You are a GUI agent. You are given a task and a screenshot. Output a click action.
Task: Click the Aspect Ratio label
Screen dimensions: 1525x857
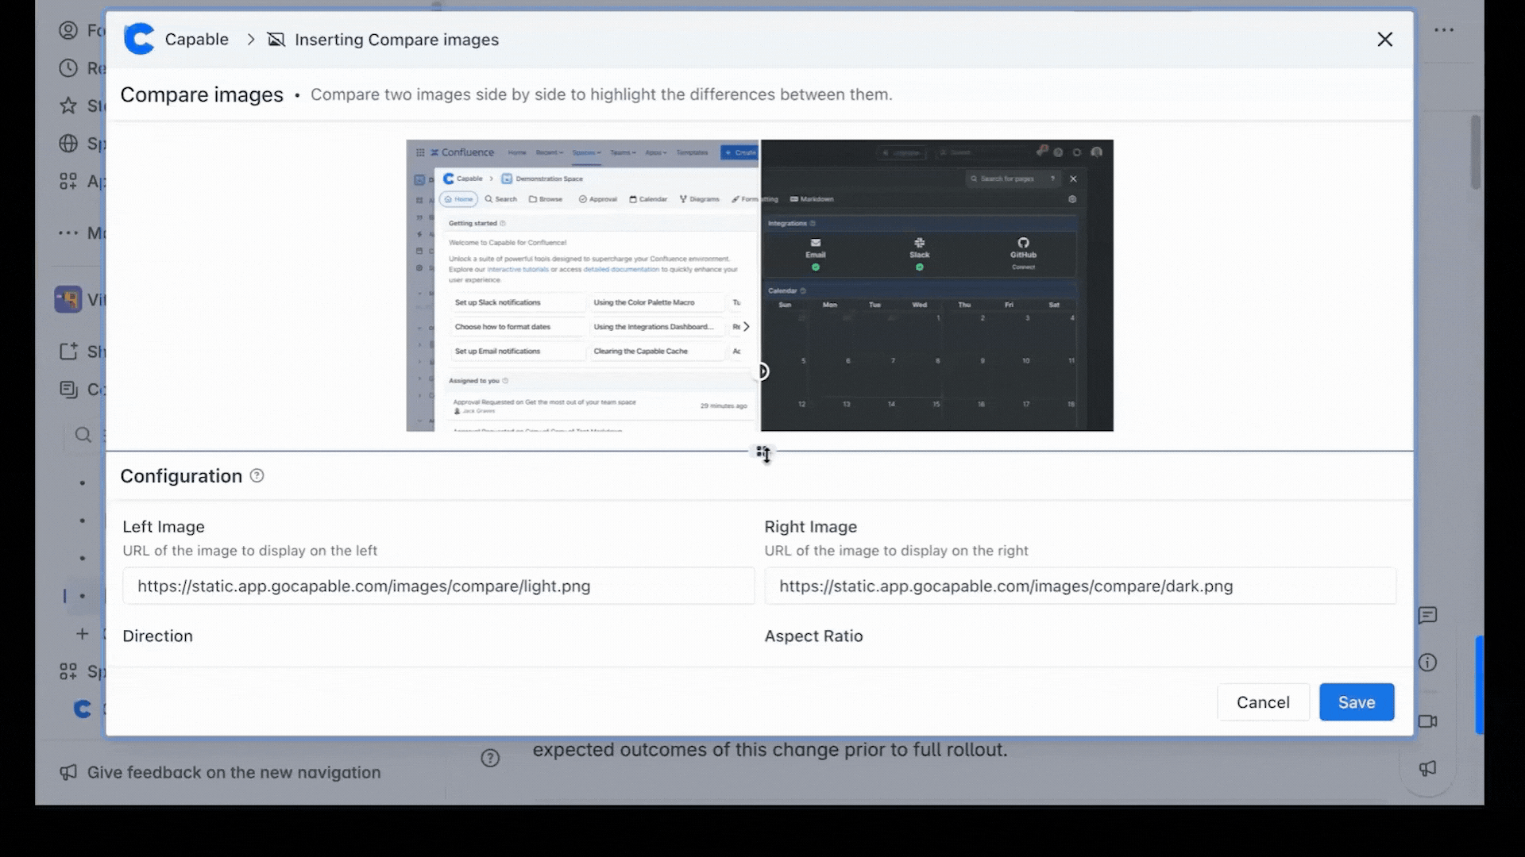[813, 636]
